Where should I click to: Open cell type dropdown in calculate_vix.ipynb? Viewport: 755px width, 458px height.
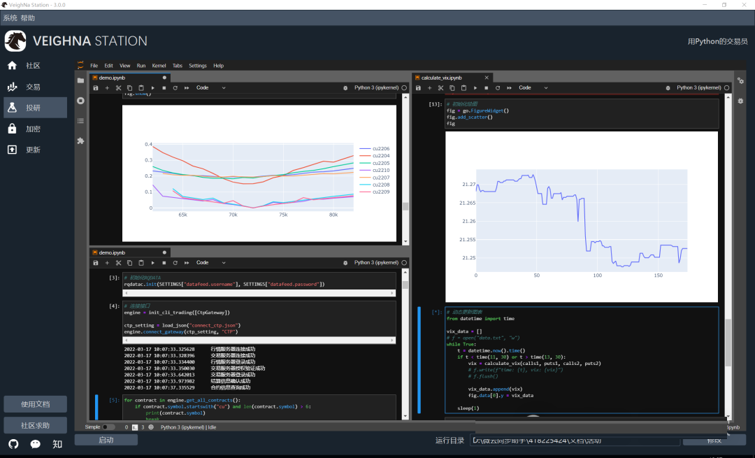coord(533,88)
